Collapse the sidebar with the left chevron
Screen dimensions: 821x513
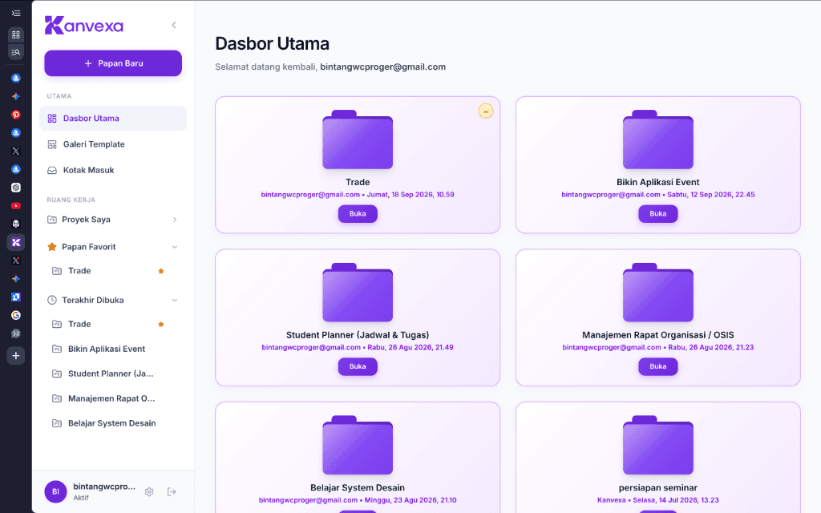pos(174,25)
